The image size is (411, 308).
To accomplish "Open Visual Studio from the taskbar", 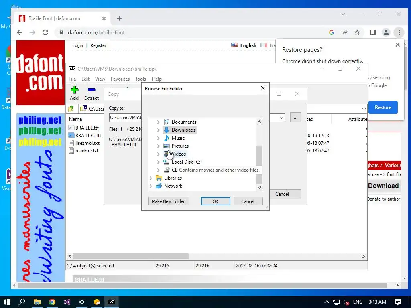I will pos(67,302).
